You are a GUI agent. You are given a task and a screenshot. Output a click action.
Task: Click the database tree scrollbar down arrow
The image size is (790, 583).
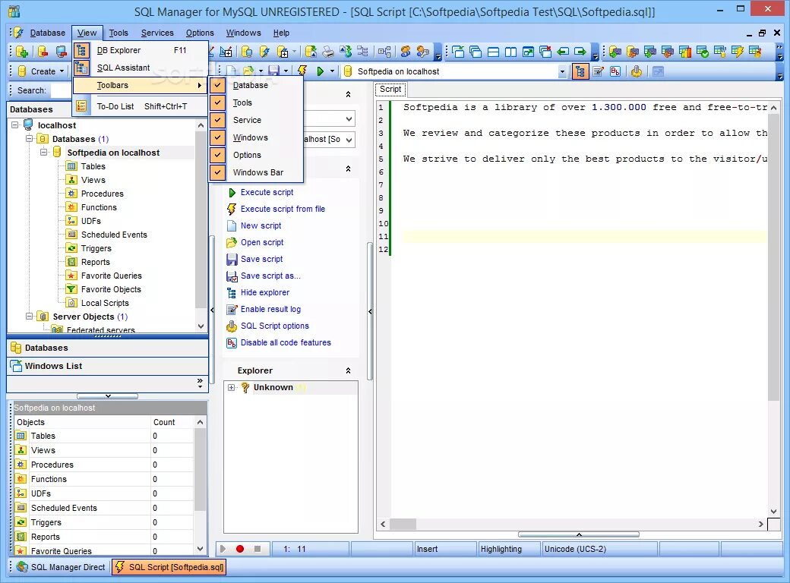coord(201,326)
